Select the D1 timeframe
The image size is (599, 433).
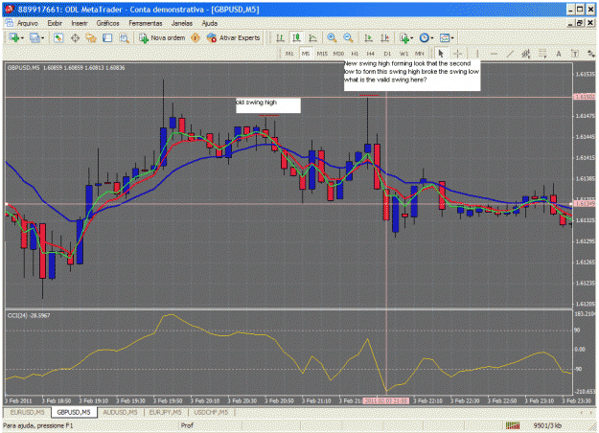click(x=387, y=54)
